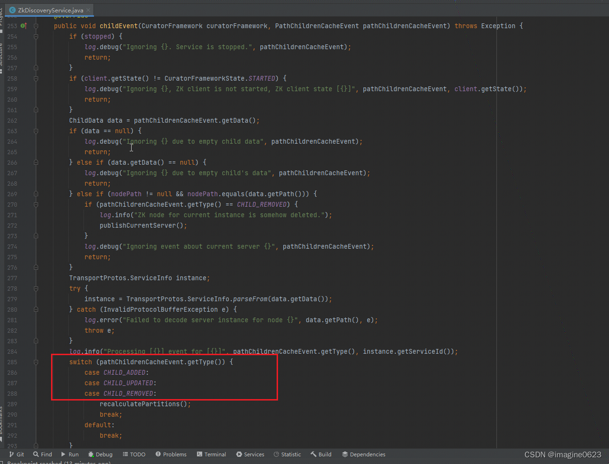
Task: Fold the getType() if block on line 270
Action: pyautogui.click(x=36, y=204)
